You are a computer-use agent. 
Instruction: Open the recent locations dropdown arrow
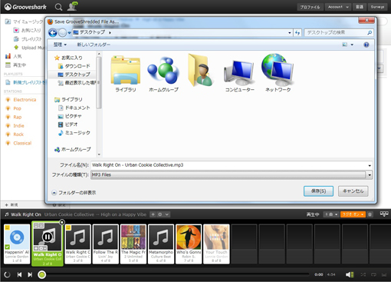tap(69, 33)
